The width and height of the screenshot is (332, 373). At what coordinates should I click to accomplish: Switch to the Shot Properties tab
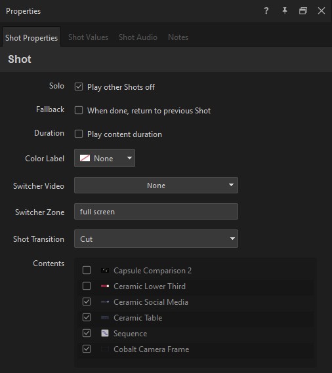(x=31, y=37)
